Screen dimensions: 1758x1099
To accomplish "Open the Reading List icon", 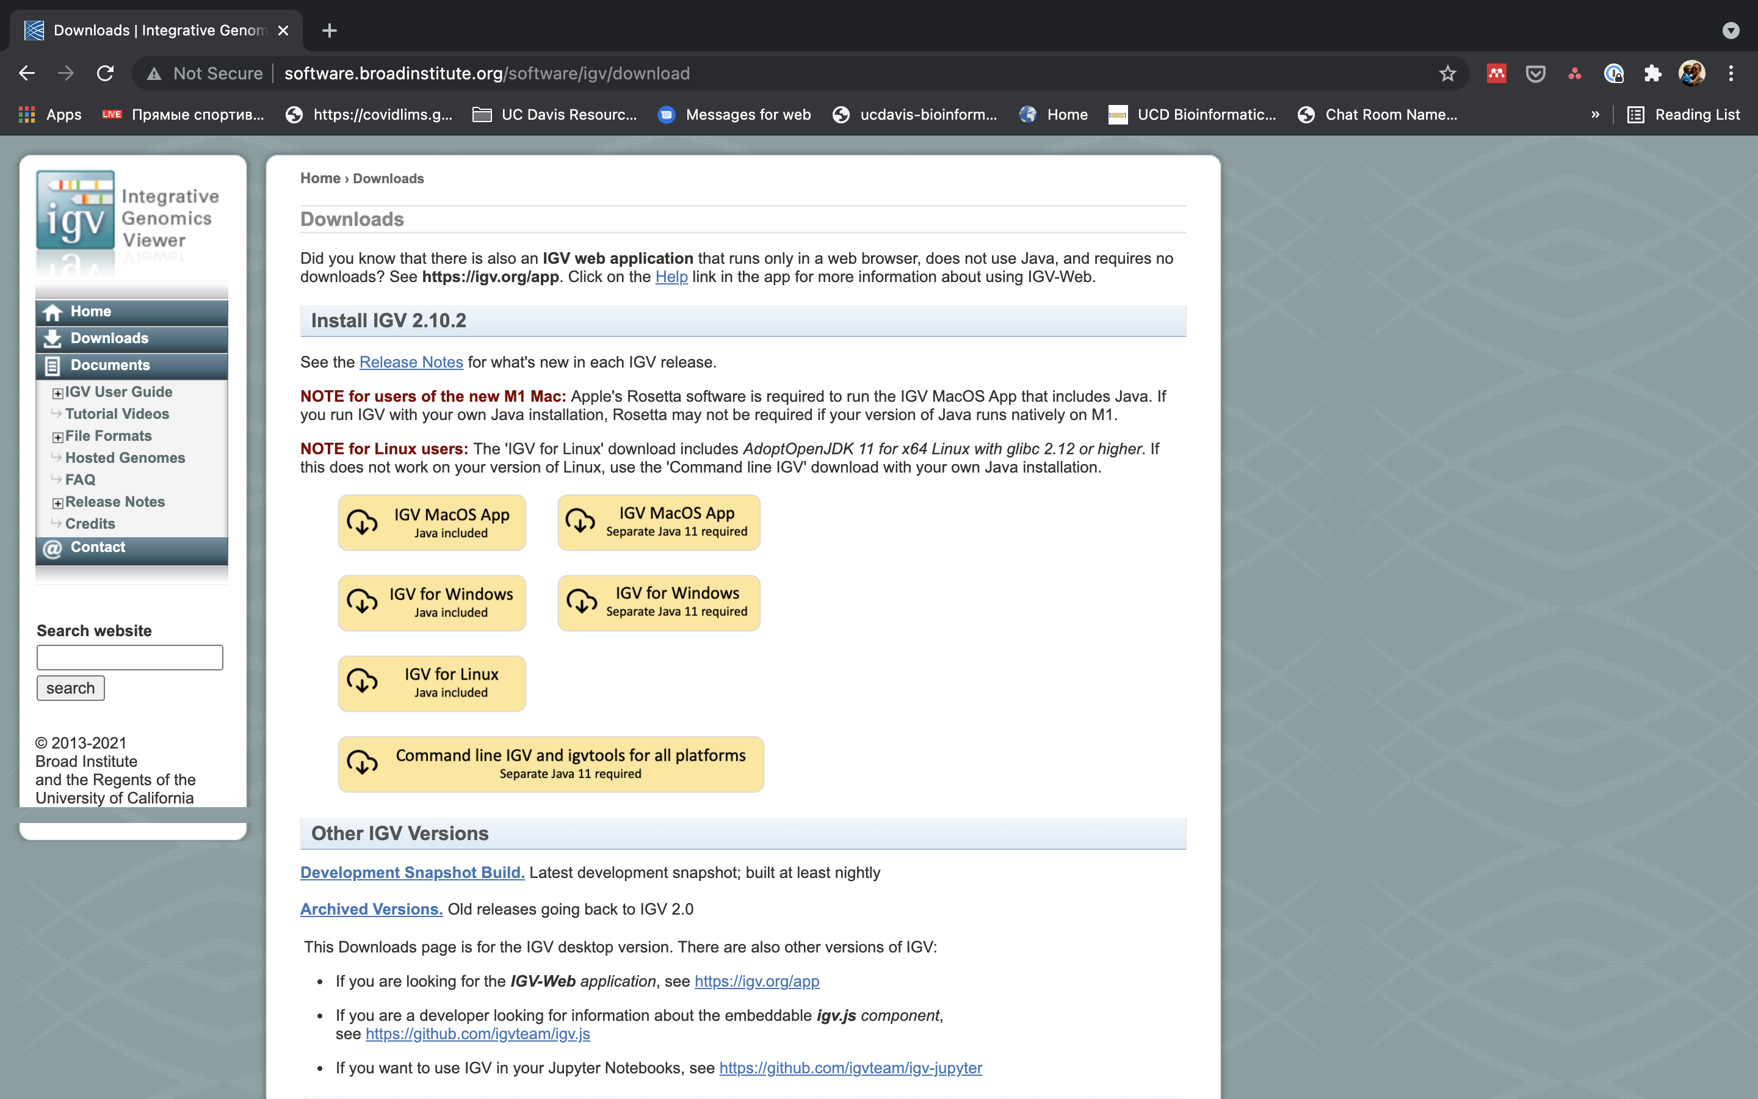I will click(1636, 114).
